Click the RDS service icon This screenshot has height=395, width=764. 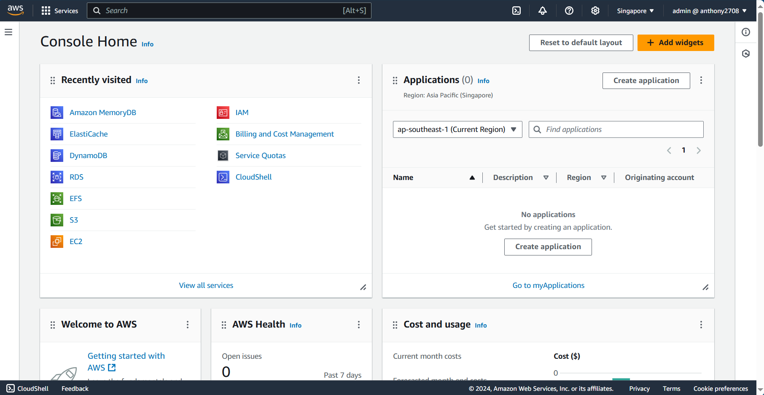pyautogui.click(x=57, y=177)
